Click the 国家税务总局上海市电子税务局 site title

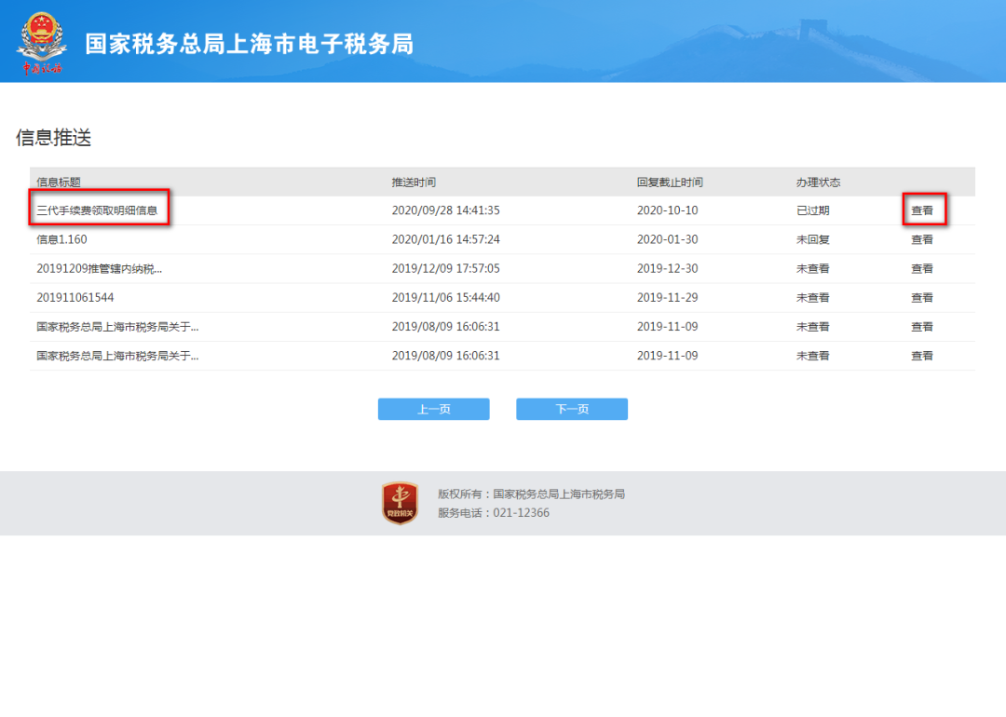(x=250, y=44)
